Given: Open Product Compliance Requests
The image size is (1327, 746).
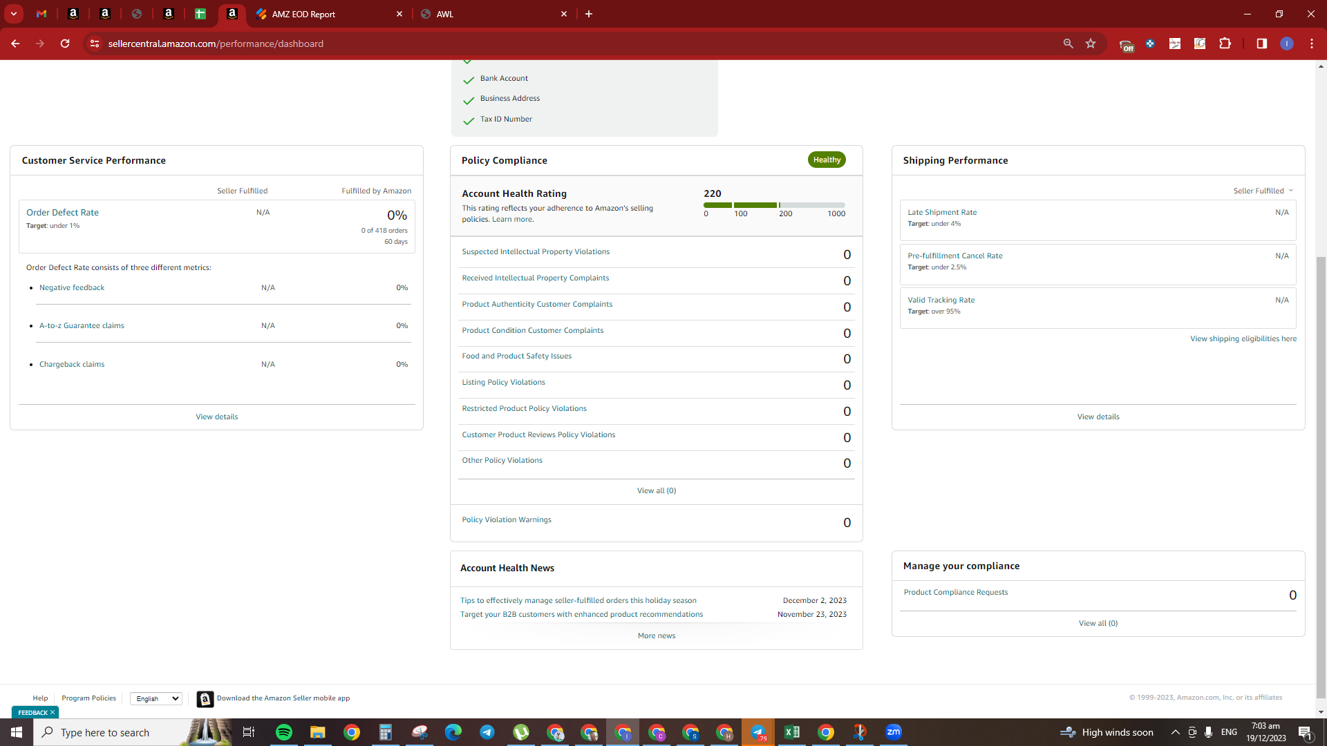Looking at the screenshot, I should pyautogui.click(x=956, y=592).
